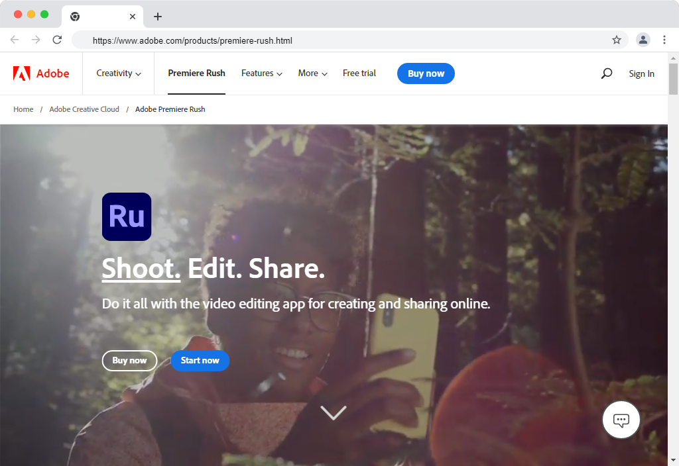679x466 pixels.
Task: Reload the page
Action: (57, 40)
